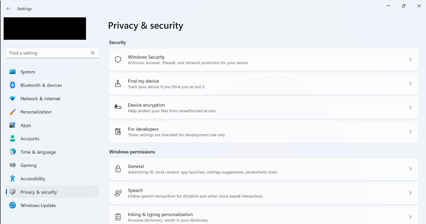
Task: Click the General padlock icon
Action: coord(118,169)
